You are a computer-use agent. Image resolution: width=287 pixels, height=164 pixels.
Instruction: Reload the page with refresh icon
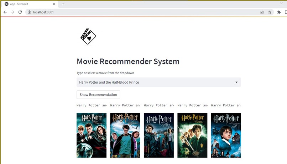(x=20, y=12)
